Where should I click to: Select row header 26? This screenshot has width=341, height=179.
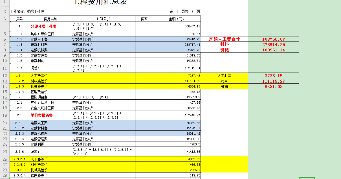point(5,159)
